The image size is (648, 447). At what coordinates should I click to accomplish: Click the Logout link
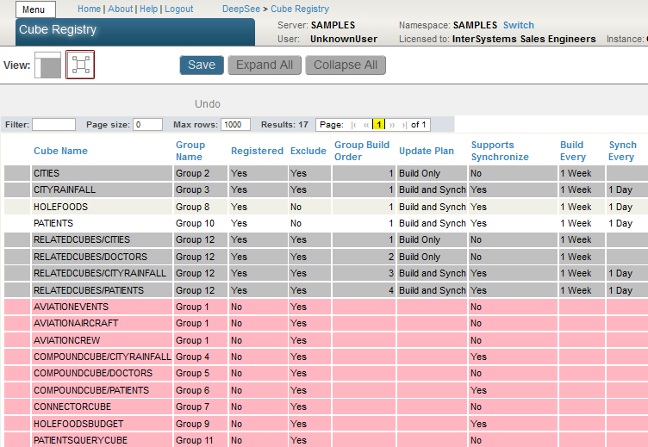coord(178,9)
